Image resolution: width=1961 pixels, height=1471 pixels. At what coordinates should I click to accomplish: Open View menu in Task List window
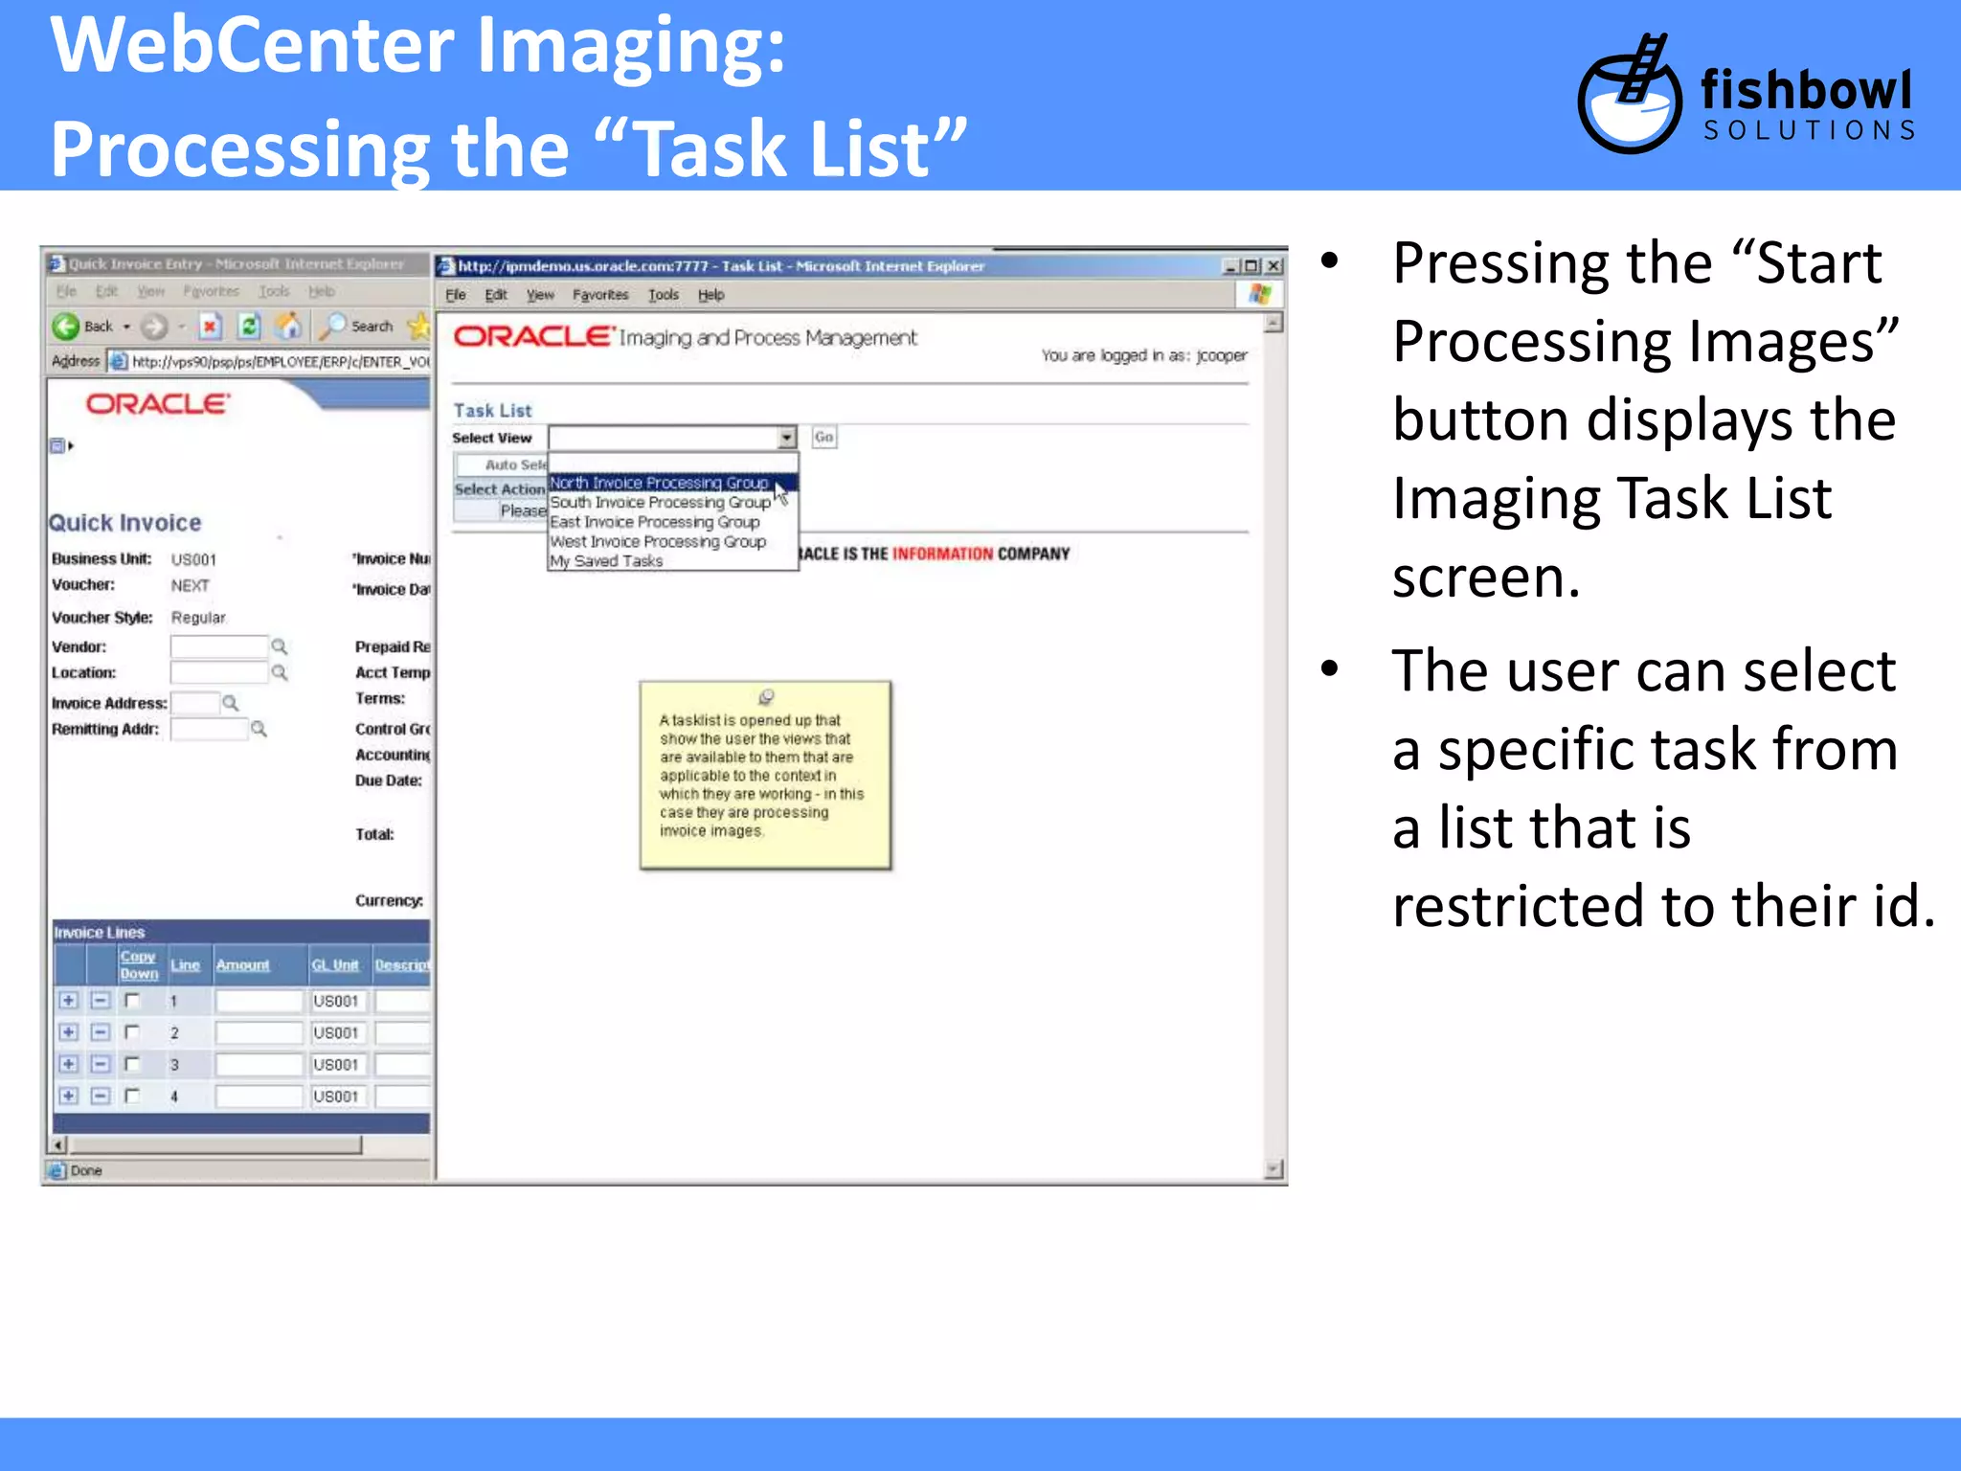540,295
